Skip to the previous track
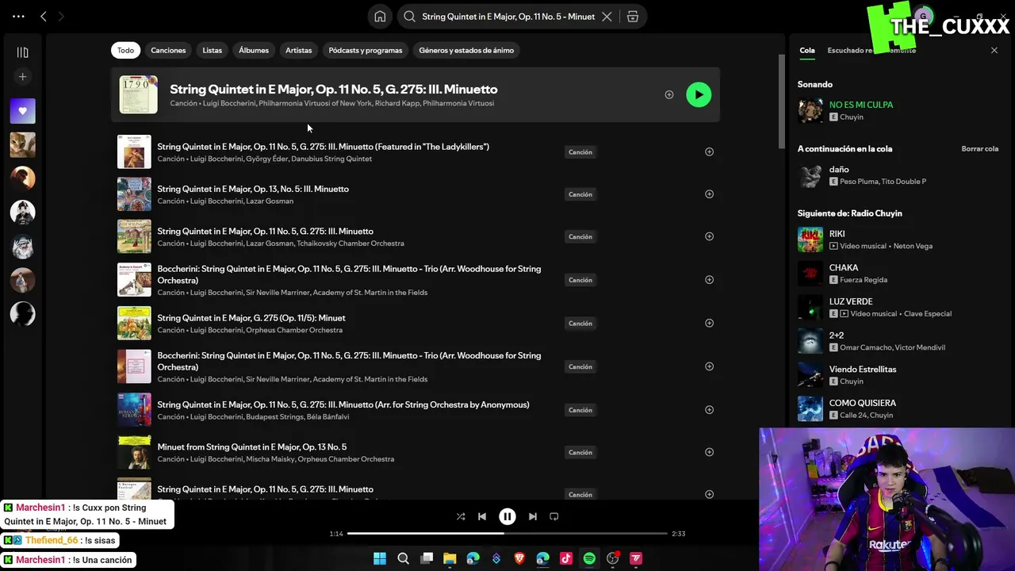The height and width of the screenshot is (571, 1015). tap(481, 516)
